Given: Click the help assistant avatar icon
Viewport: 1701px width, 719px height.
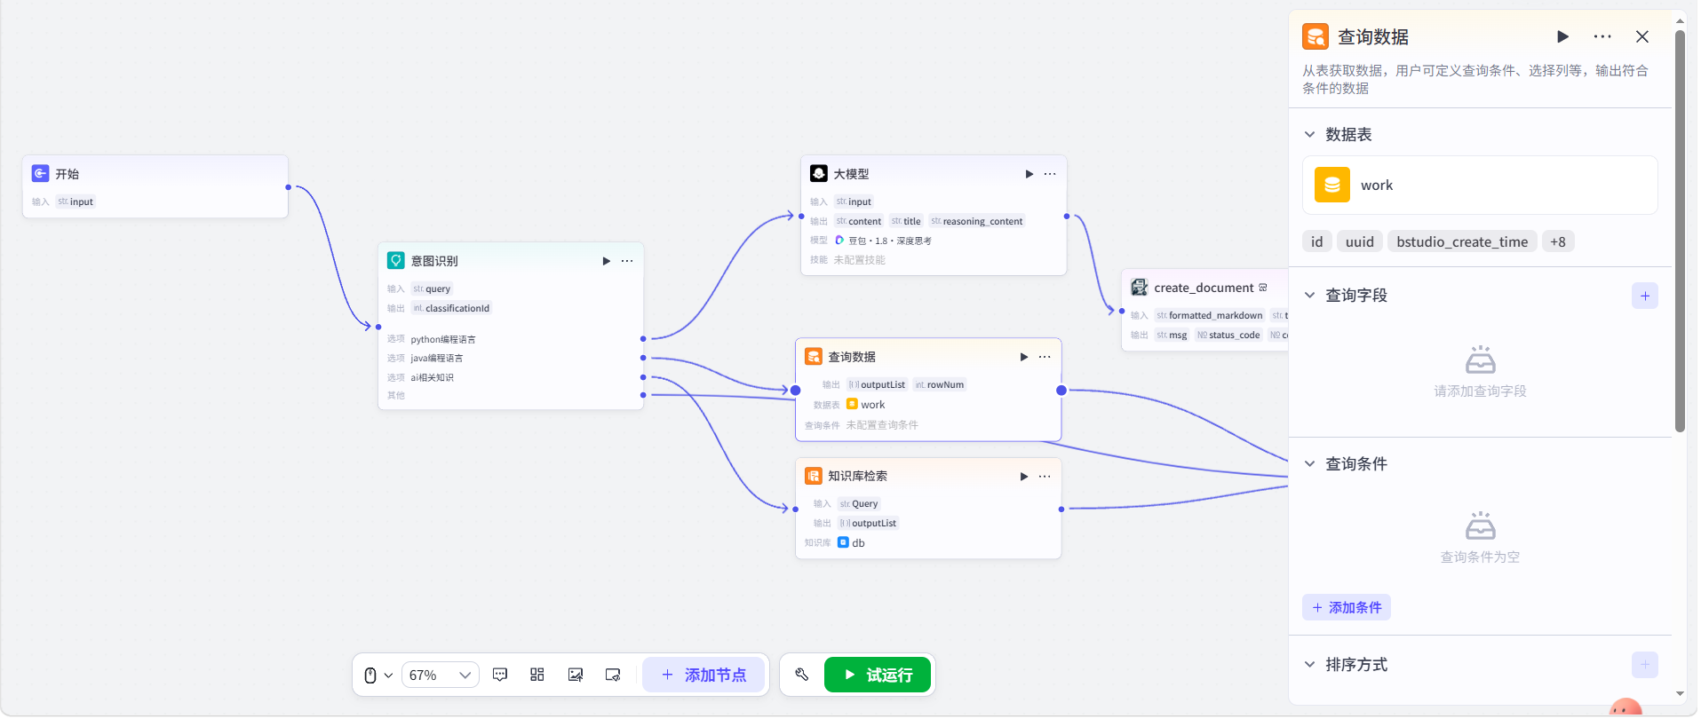Looking at the screenshot, I should pos(1625,707).
